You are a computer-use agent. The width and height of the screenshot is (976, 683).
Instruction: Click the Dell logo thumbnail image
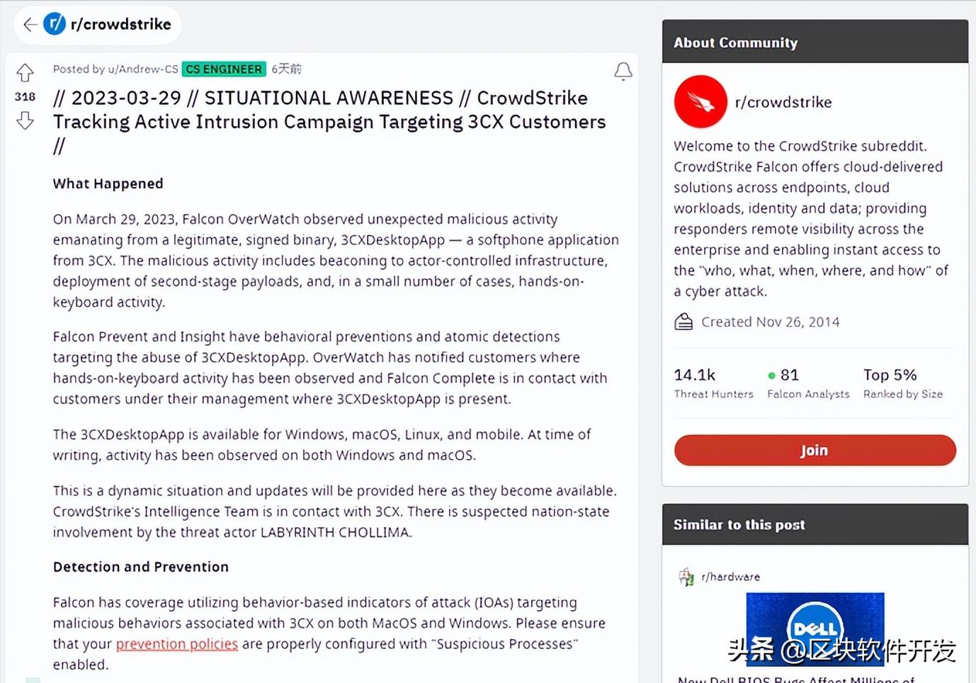[814, 628]
